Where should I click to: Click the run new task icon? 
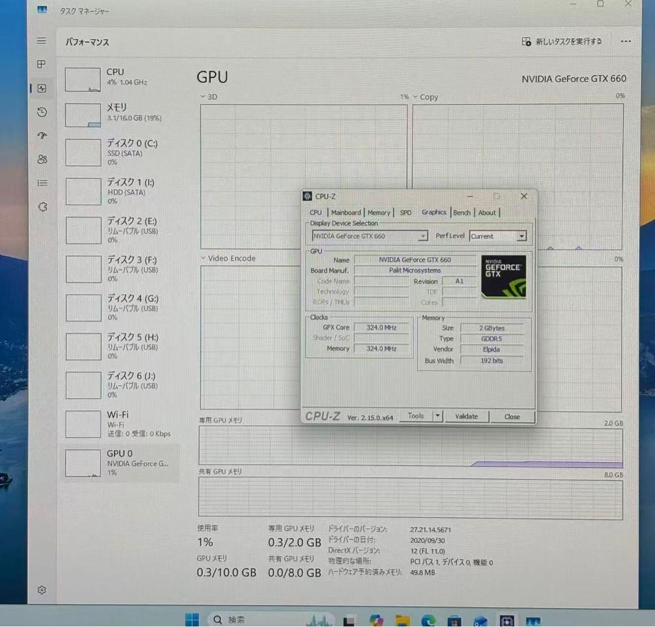[x=526, y=41]
